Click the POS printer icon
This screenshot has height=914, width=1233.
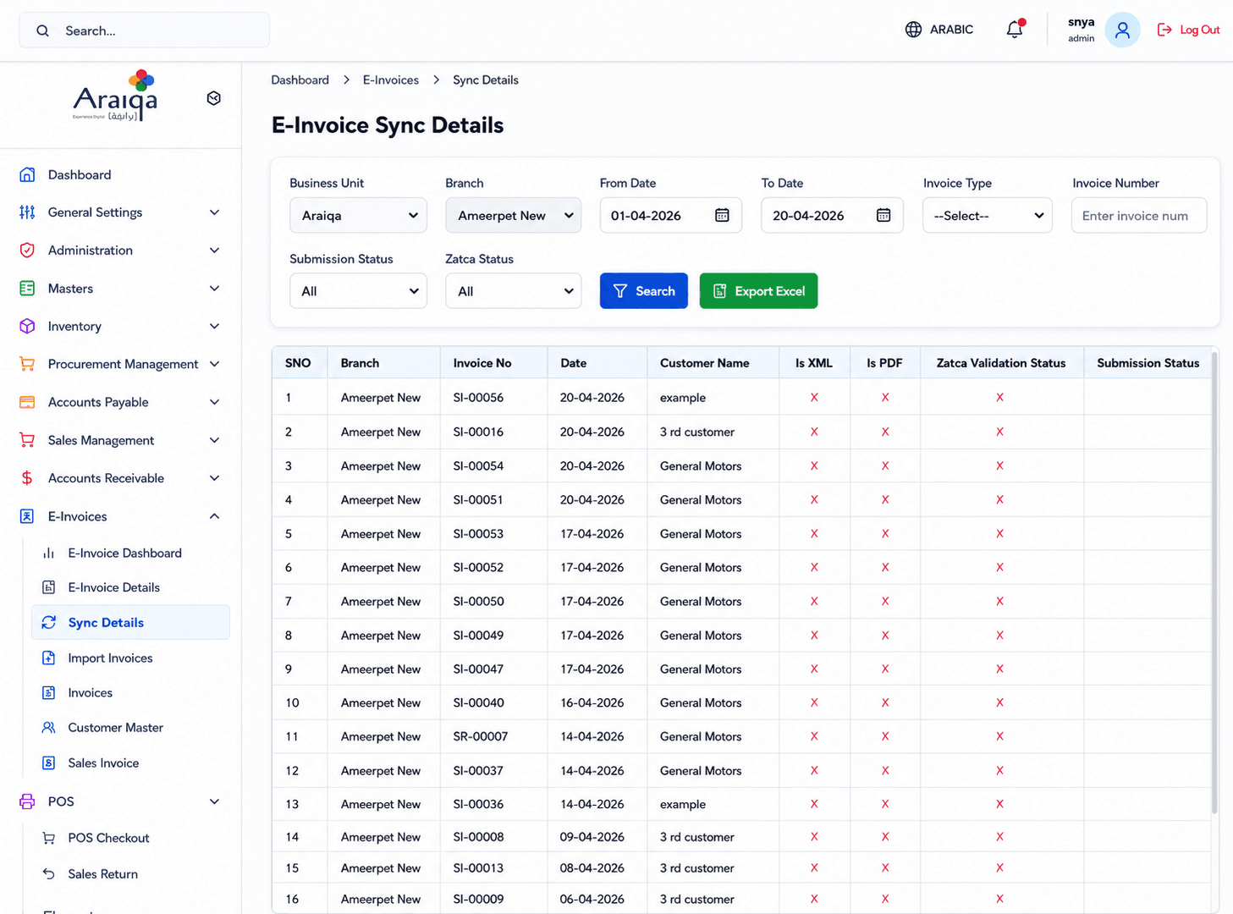27,801
